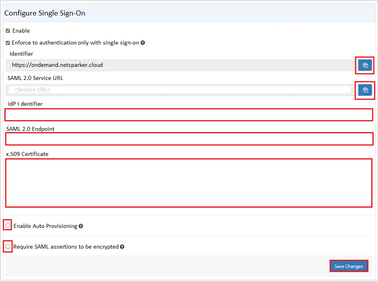Viewport: 378px width, 282px height.
Task: Enable Auto Provisioning
Action: click(x=8, y=225)
